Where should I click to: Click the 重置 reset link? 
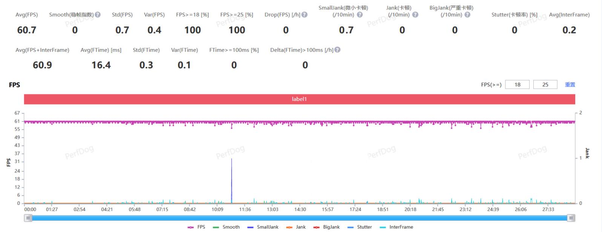coord(570,85)
